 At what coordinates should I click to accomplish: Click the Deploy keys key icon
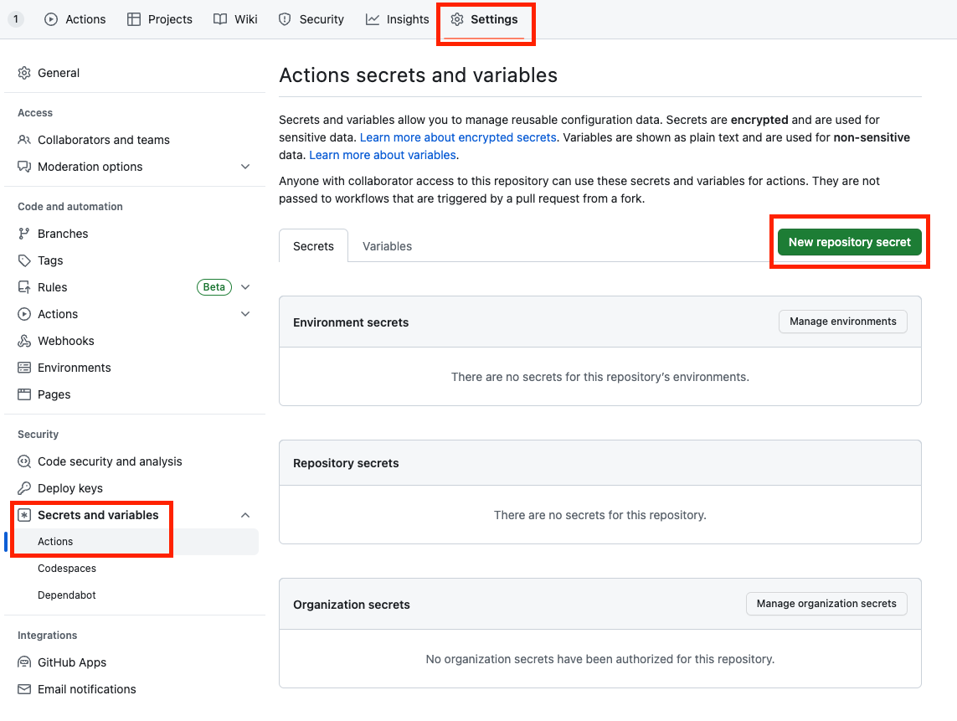[x=24, y=488]
